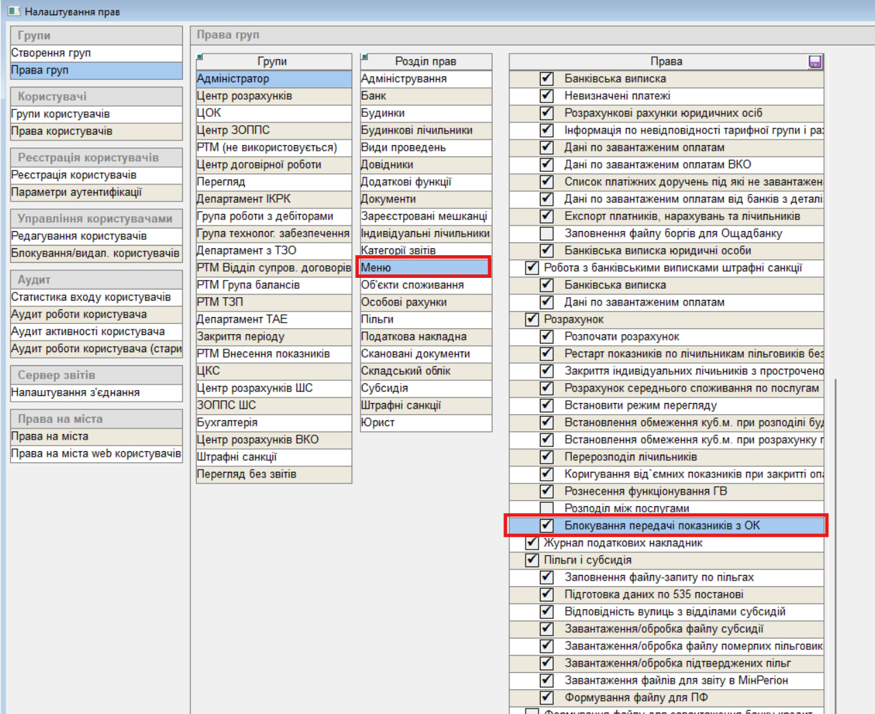875x714 pixels.
Task: Choose Банк in the Розділ прав list
Action: [x=374, y=96]
